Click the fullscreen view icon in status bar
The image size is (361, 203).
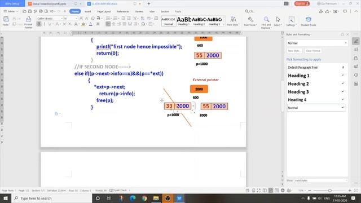click(259, 191)
